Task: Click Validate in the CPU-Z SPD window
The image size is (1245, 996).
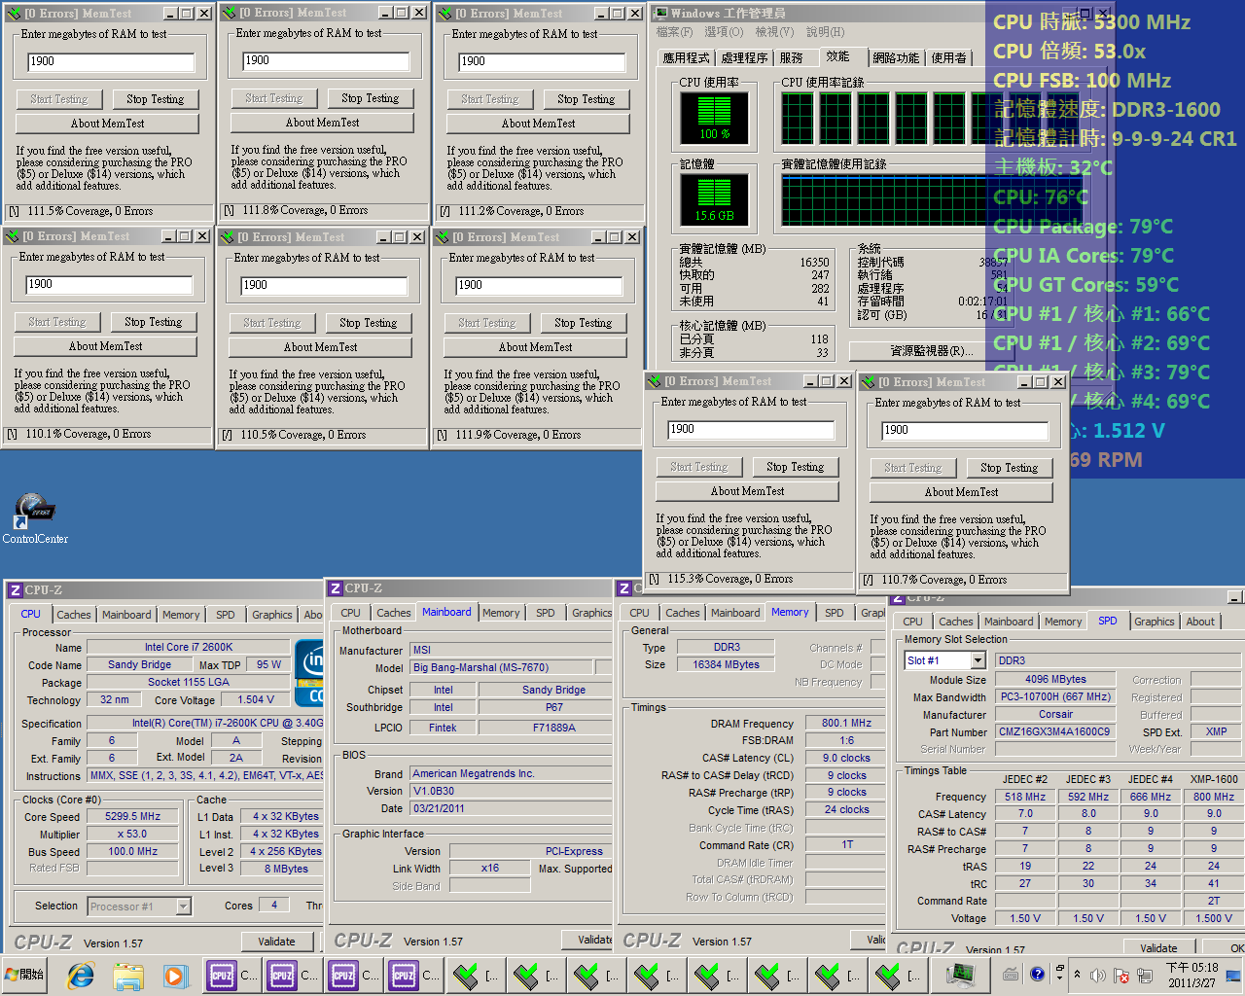Action: [1158, 948]
